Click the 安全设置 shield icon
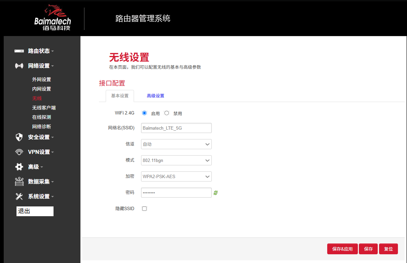 point(19,137)
